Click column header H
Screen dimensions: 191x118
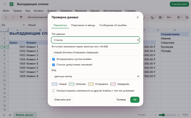[175, 30]
